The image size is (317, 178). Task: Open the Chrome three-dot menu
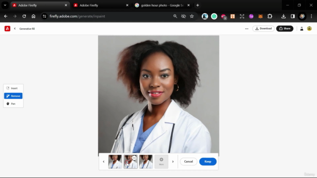pyautogui.click(x=312, y=16)
